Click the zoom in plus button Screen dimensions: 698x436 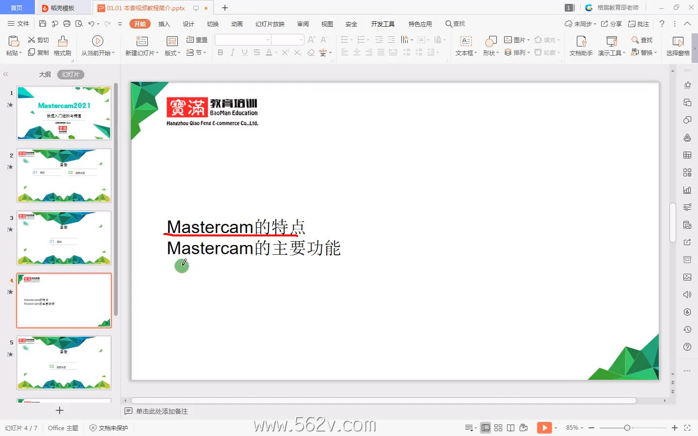[675, 428]
